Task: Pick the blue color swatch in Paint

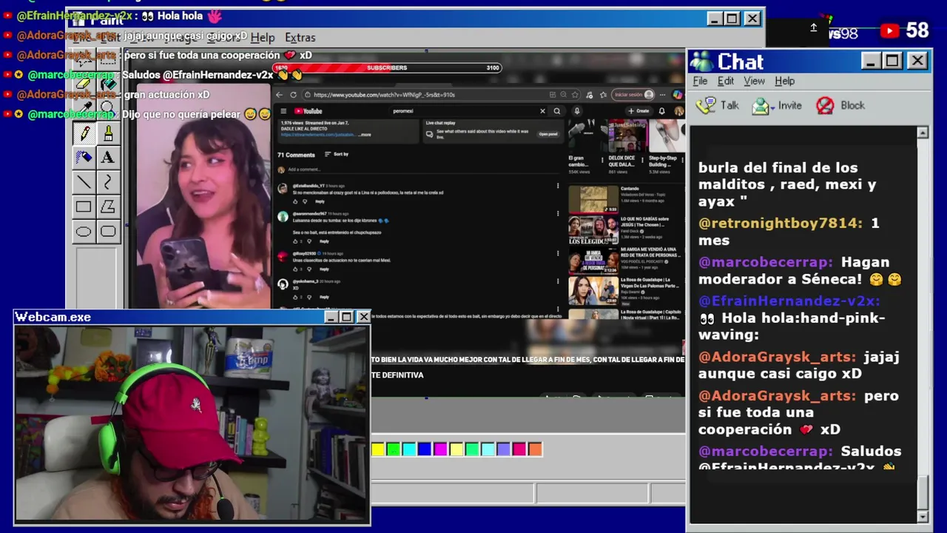Action: 425,449
